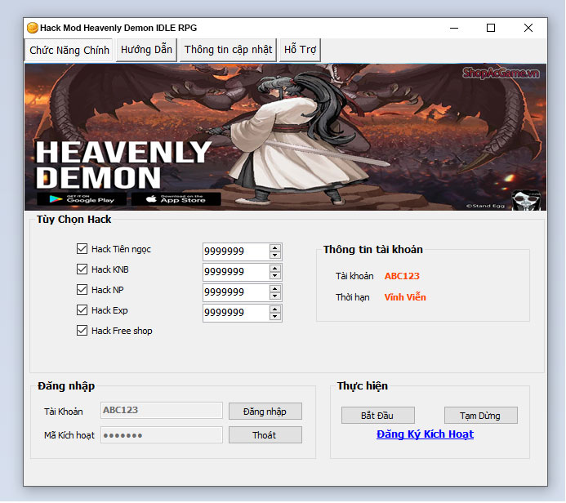Viewport: 566px width, 503px height.
Task: Increase the KNB value with up arrow
Action: (x=275, y=269)
